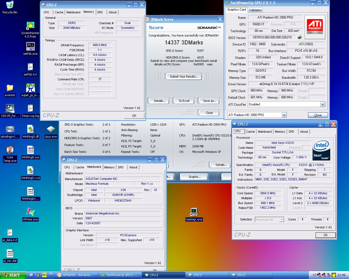Click the taskbar clock showing 21:49
This screenshot has height=279, width=349.
point(341,275)
